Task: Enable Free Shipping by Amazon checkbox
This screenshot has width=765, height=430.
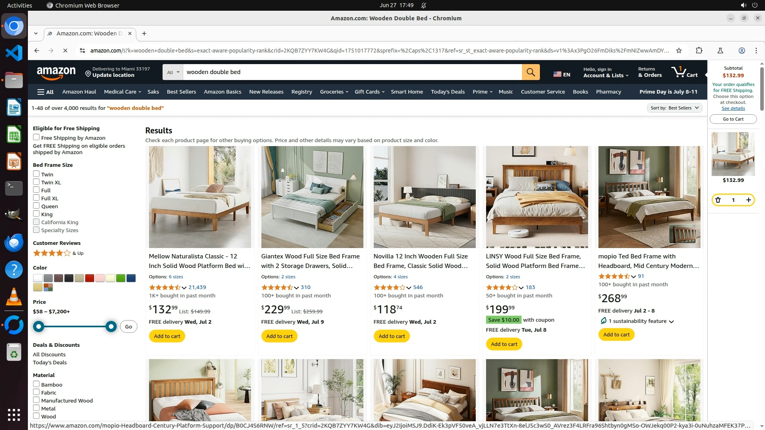Action: tap(36, 137)
